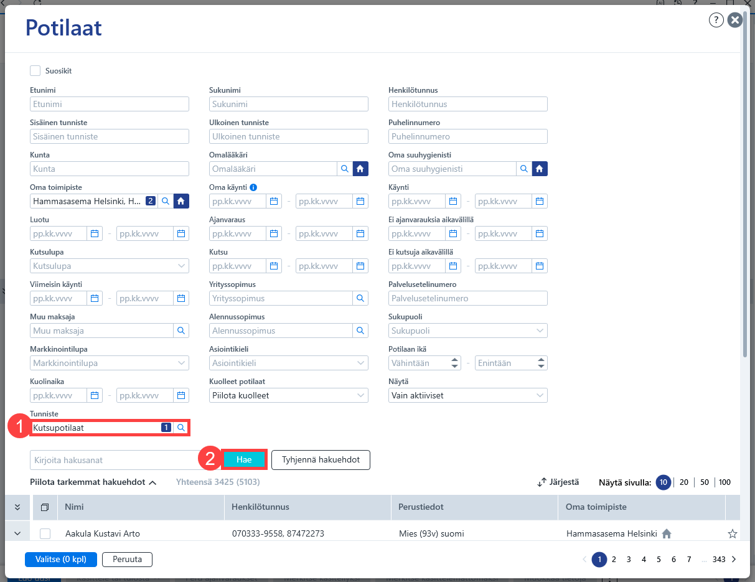Click the Peruuta button

click(127, 559)
